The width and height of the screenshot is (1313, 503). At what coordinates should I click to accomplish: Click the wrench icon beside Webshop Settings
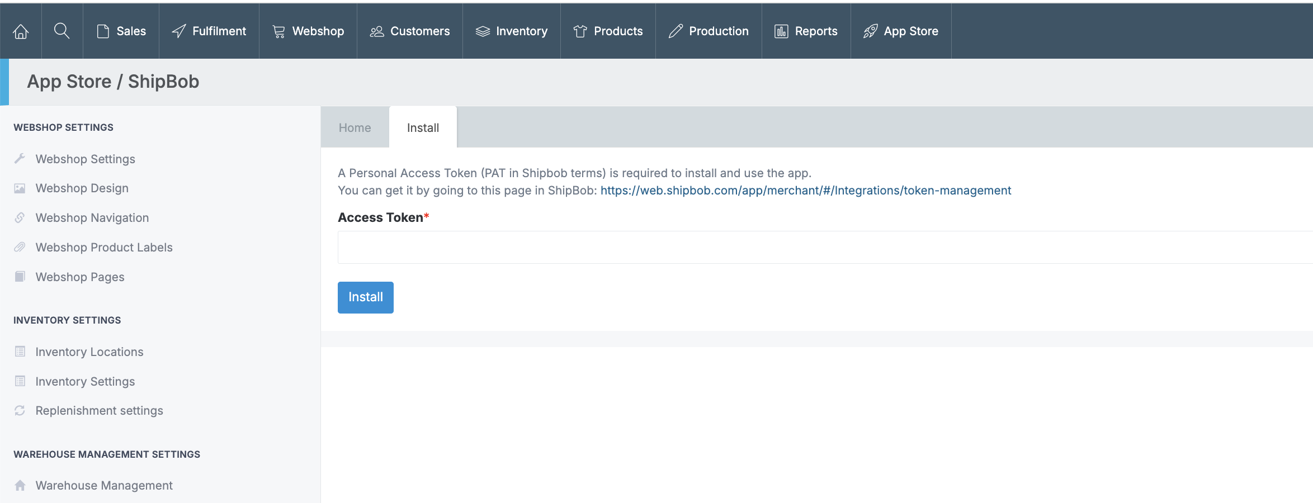(x=20, y=159)
